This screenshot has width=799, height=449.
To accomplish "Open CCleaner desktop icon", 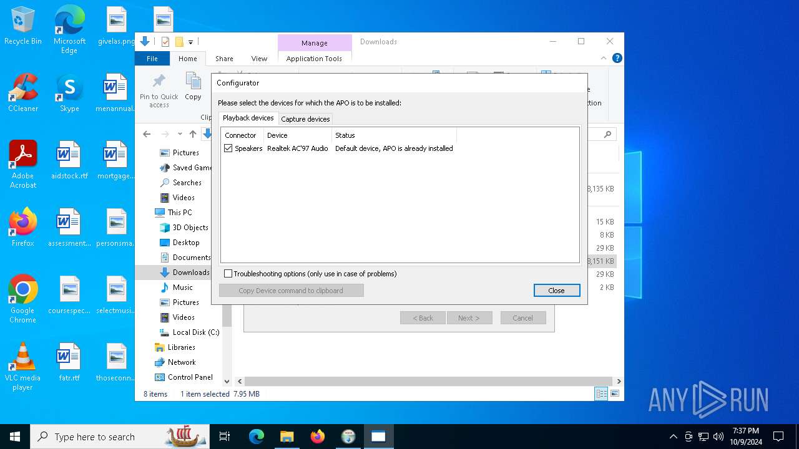I will coord(23,94).
